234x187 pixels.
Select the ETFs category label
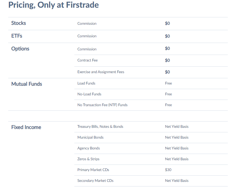[x=17, y=36]
